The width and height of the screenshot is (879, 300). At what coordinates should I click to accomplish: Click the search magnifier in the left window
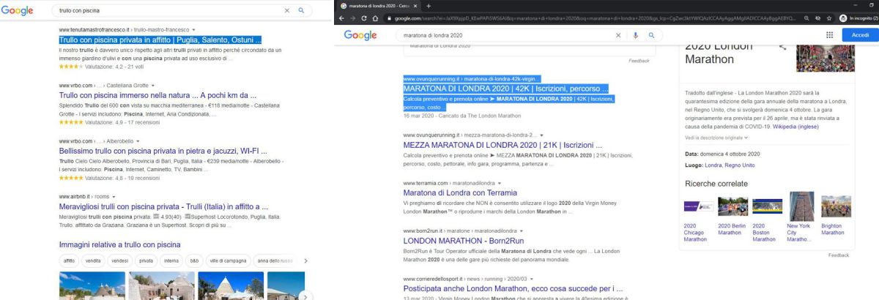coord(301,11)
